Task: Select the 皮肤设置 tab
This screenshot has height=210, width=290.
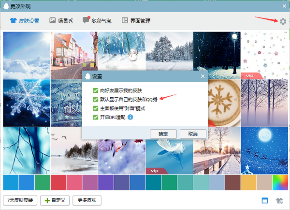Action: click(x=24, y=21)
